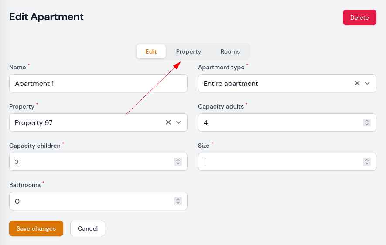Select the Edit tab
386x245 pixels.
[x=151, y=51]
